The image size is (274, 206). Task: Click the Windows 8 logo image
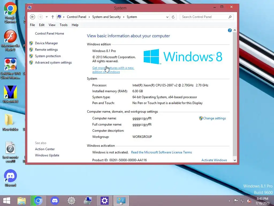183,57
